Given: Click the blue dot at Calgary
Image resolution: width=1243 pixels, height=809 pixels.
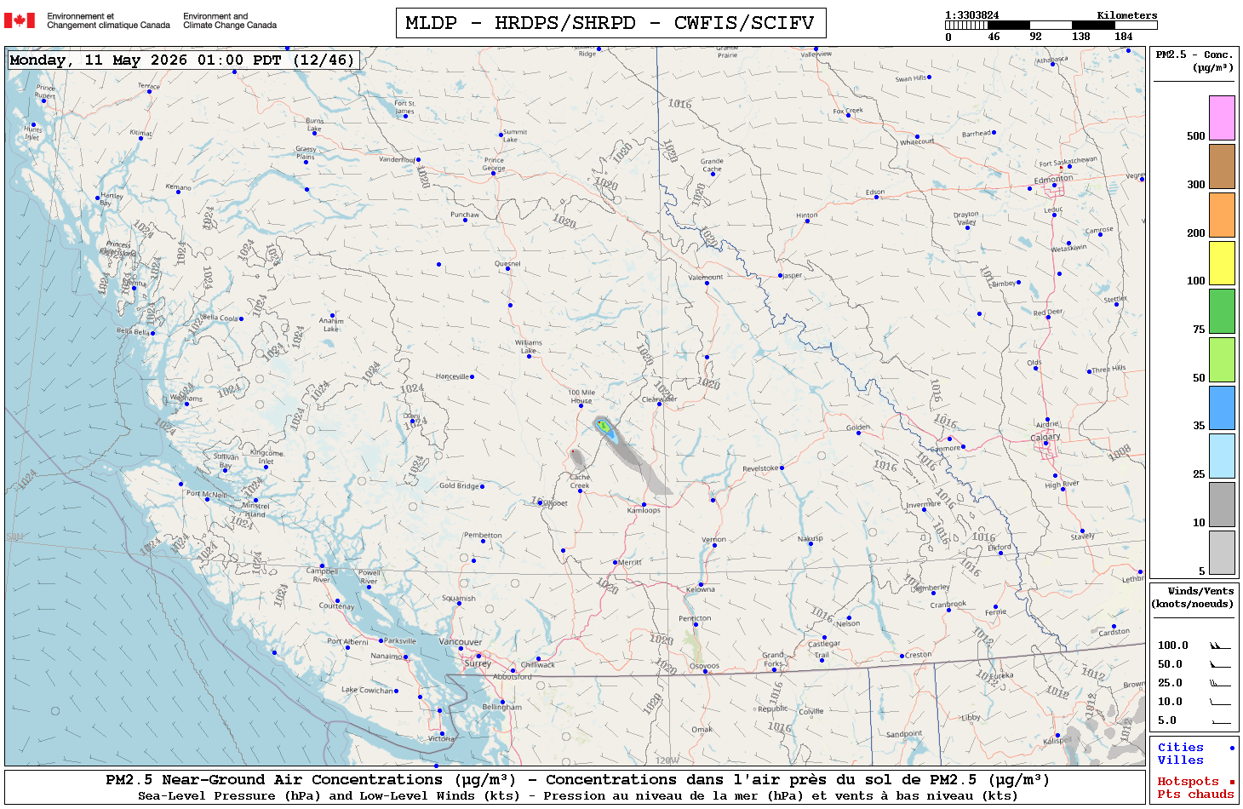Looking at the screenshot, I should coord(1045,443).
